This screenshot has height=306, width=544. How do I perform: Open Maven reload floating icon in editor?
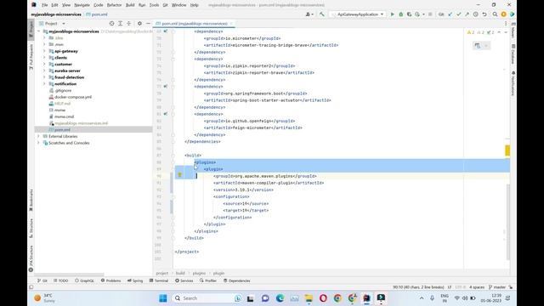click(478, 46)
